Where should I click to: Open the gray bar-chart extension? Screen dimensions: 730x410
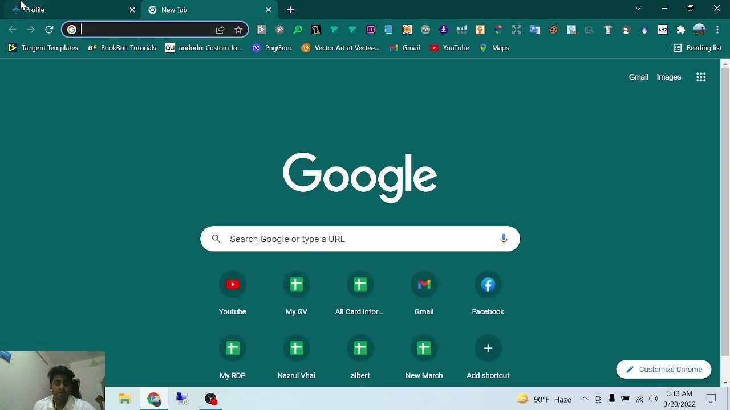tap(462, 30)
